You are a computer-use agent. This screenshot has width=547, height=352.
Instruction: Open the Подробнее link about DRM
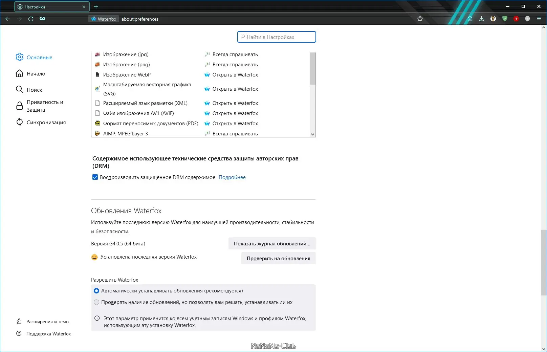(232, 177)
